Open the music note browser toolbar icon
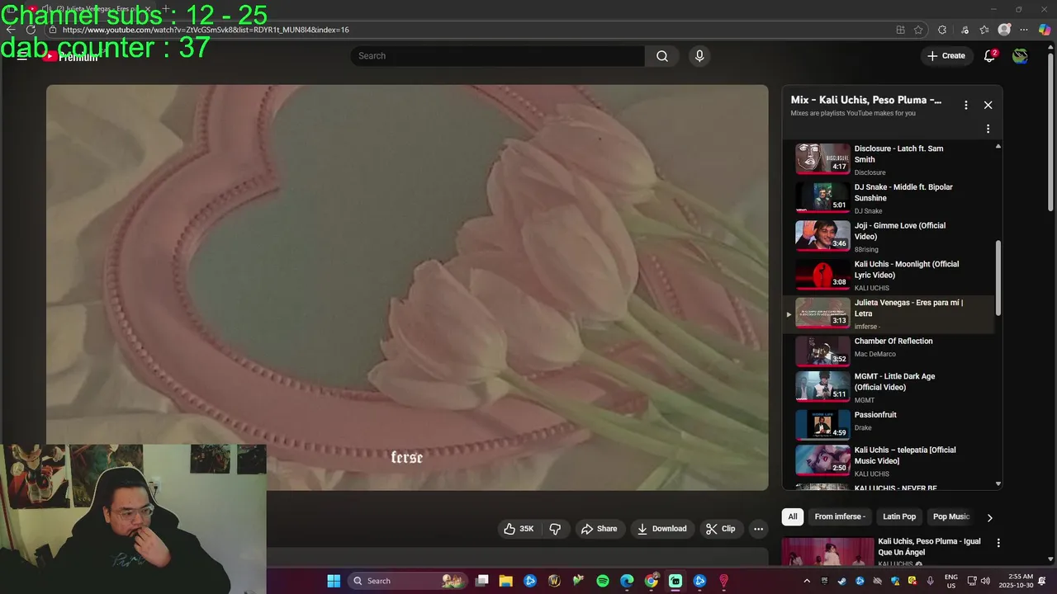The image size is (1057, 594). click(965, 30)
